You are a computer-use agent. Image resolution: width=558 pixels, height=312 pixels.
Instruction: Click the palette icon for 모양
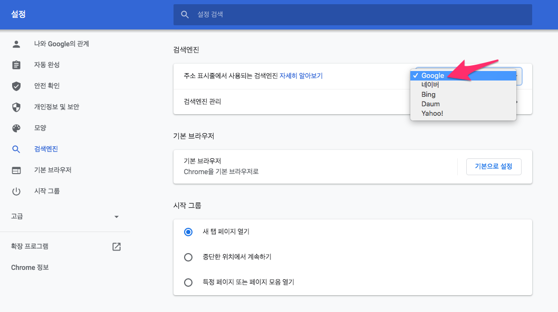(x=16, y=128)
